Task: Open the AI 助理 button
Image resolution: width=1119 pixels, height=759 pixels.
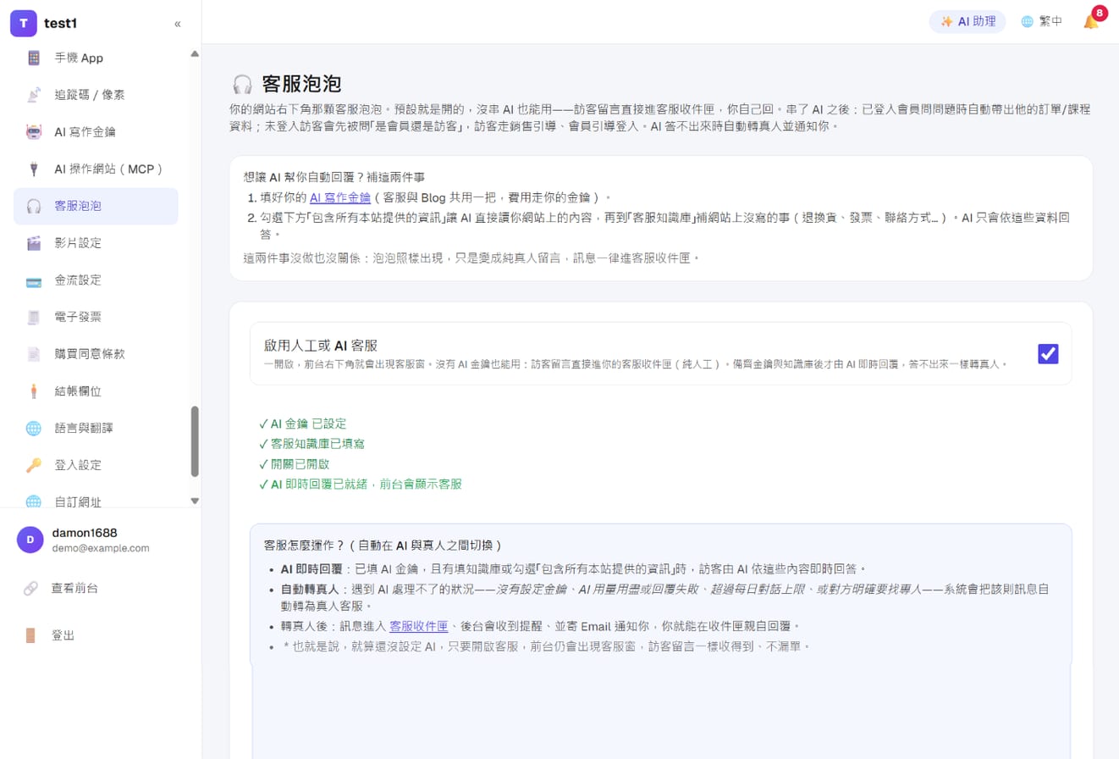Action: tap(967, 22)
